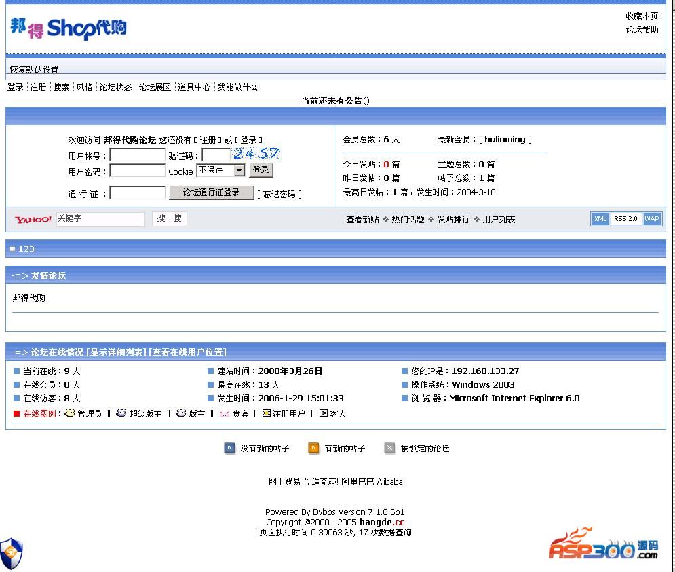Open the 论坛状态 nav menu item
This screenshot has width=675, height=572.
coord(115,87)
